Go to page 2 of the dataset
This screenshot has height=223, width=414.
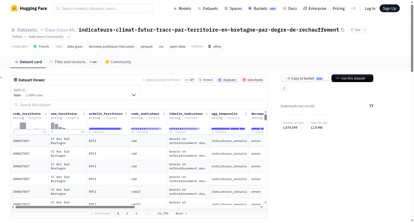(127, 213)
